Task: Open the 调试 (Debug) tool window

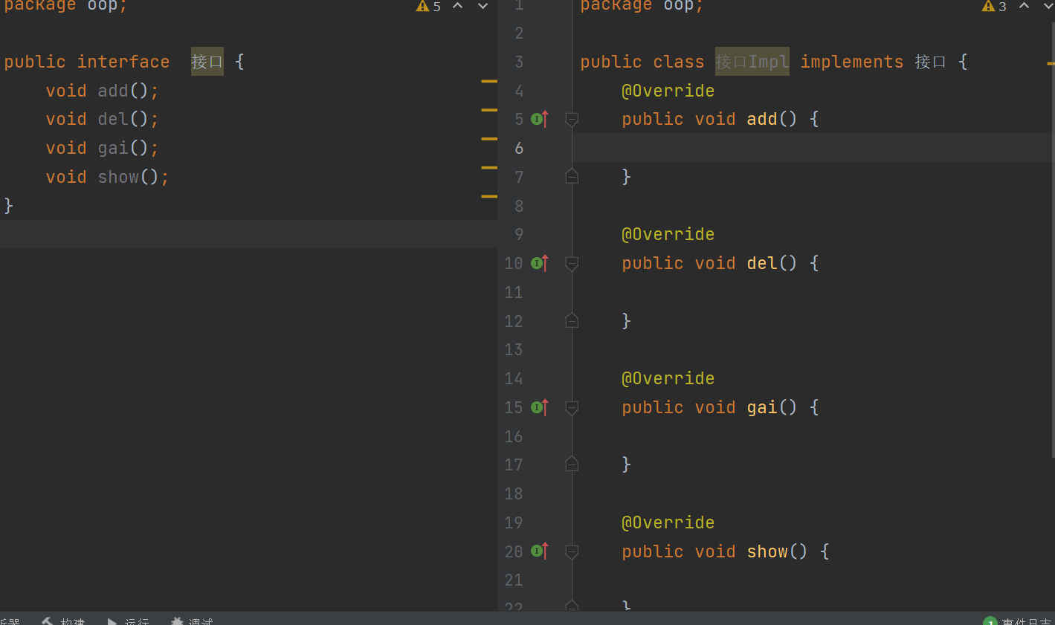Action: click(192, 621)
